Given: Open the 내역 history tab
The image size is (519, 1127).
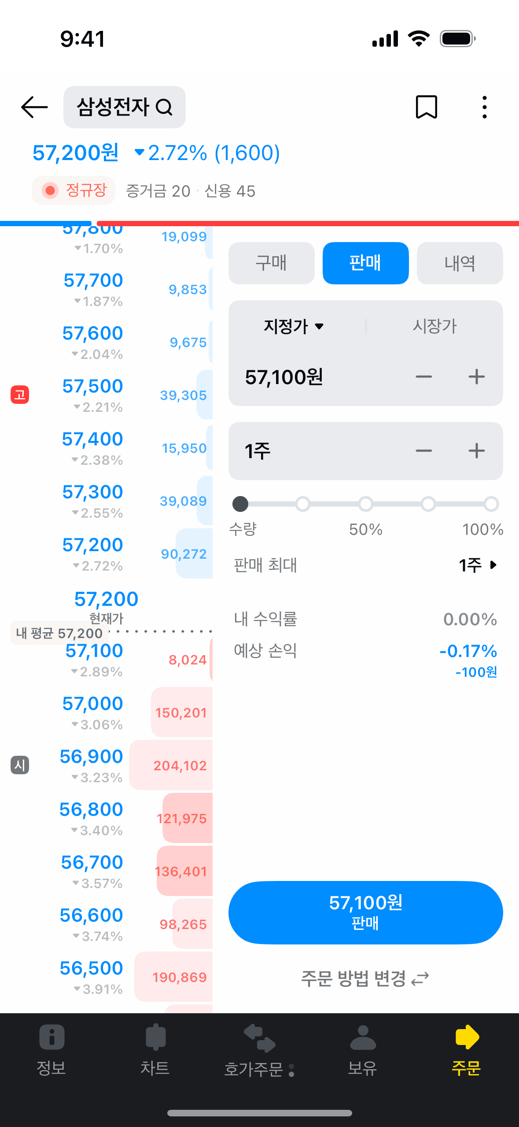Looking at the screenshot, I should point(460,263).
